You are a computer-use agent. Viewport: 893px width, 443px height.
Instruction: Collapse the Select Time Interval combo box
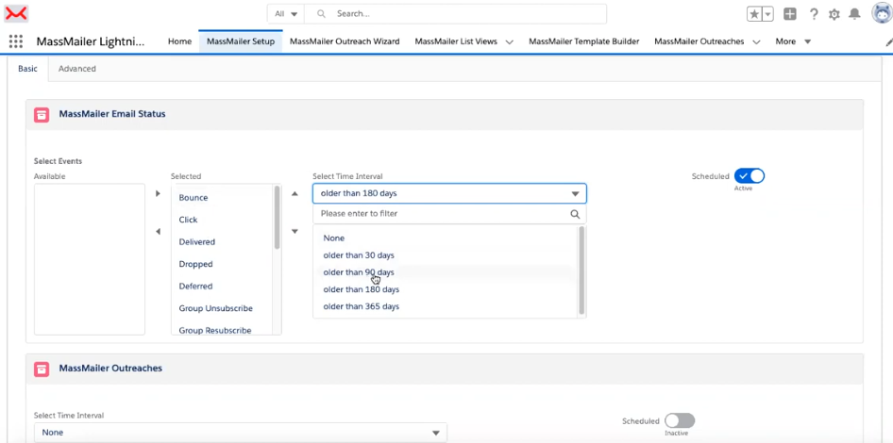coord(449,193)
